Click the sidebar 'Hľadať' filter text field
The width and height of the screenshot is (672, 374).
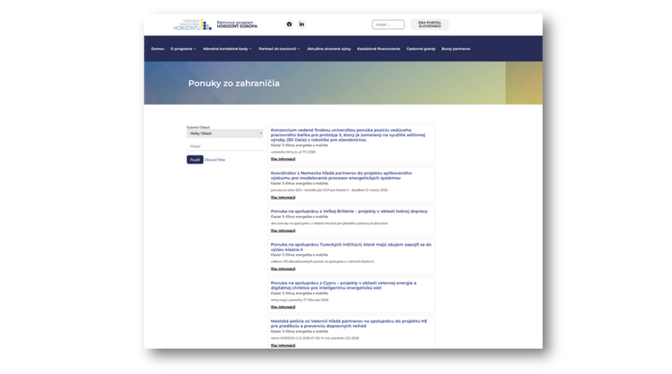coord(224,146)
